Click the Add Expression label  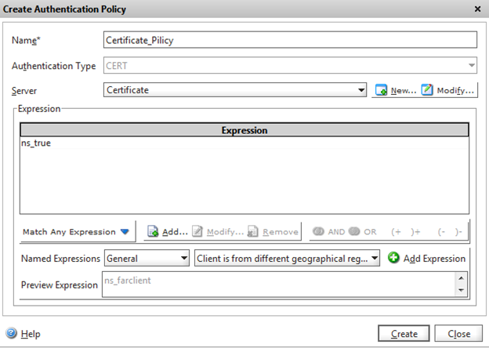click(434, 259)
